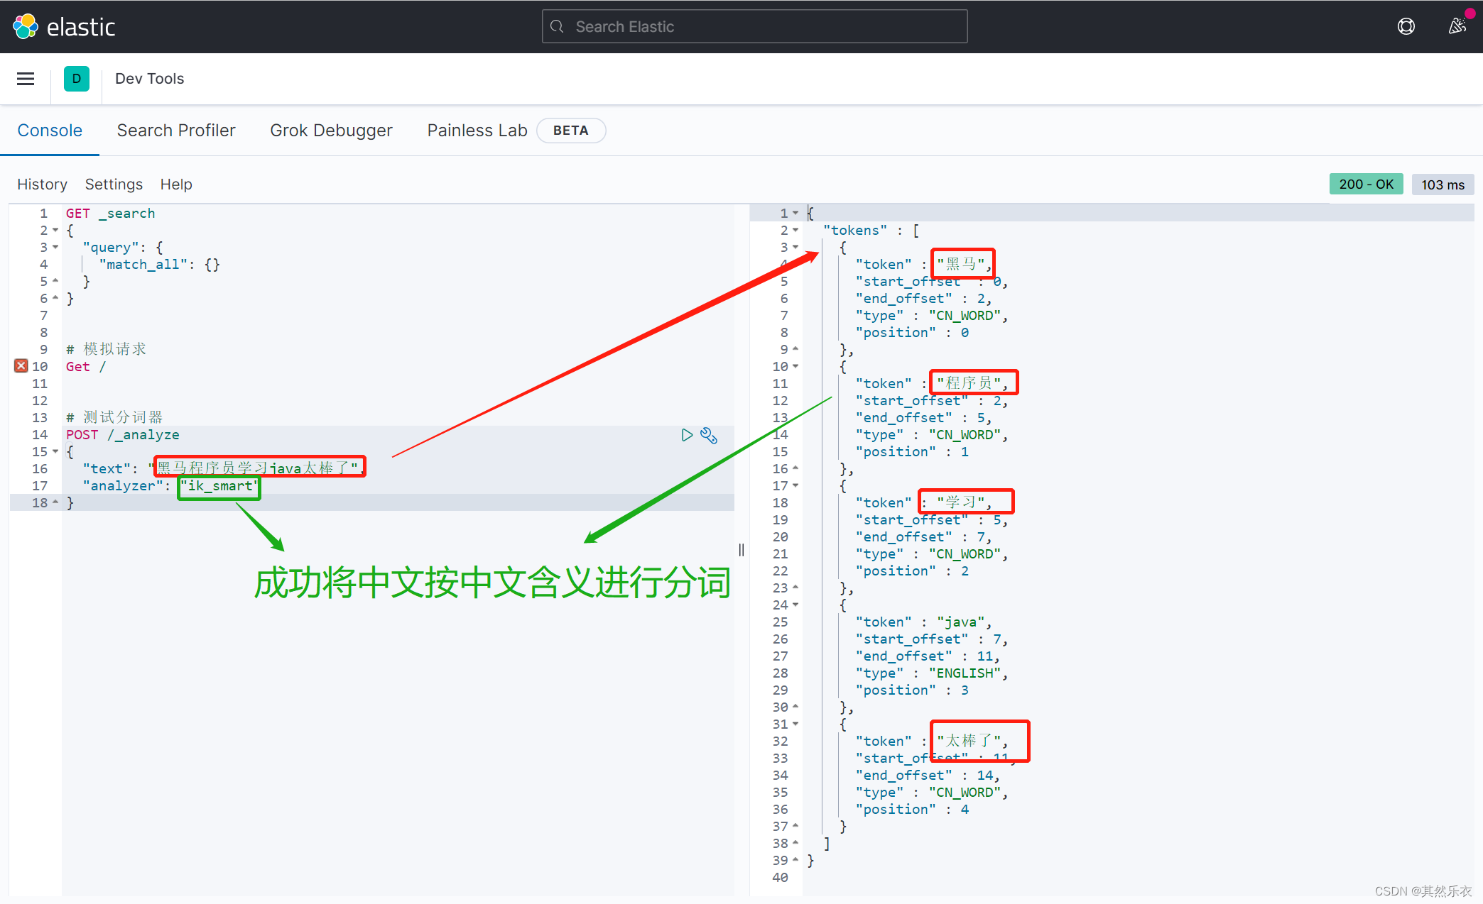The image size is (1483, 904).
Task: Open the wrench request options icon
Action: point(708,435)
